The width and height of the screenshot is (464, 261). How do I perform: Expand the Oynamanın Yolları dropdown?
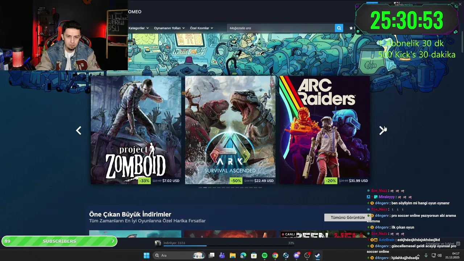(x=169, y=28)
